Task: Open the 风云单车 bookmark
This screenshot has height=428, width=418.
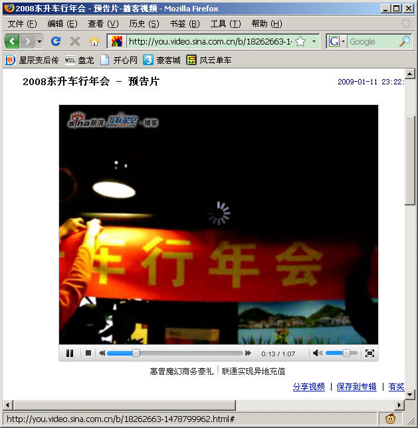Action: tap(209, 60)
